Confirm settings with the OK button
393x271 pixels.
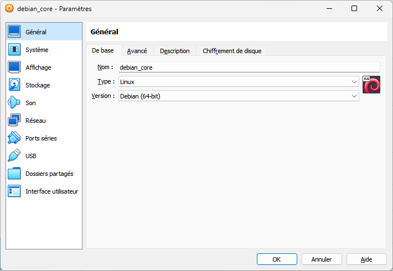click(x=277, y=259)
